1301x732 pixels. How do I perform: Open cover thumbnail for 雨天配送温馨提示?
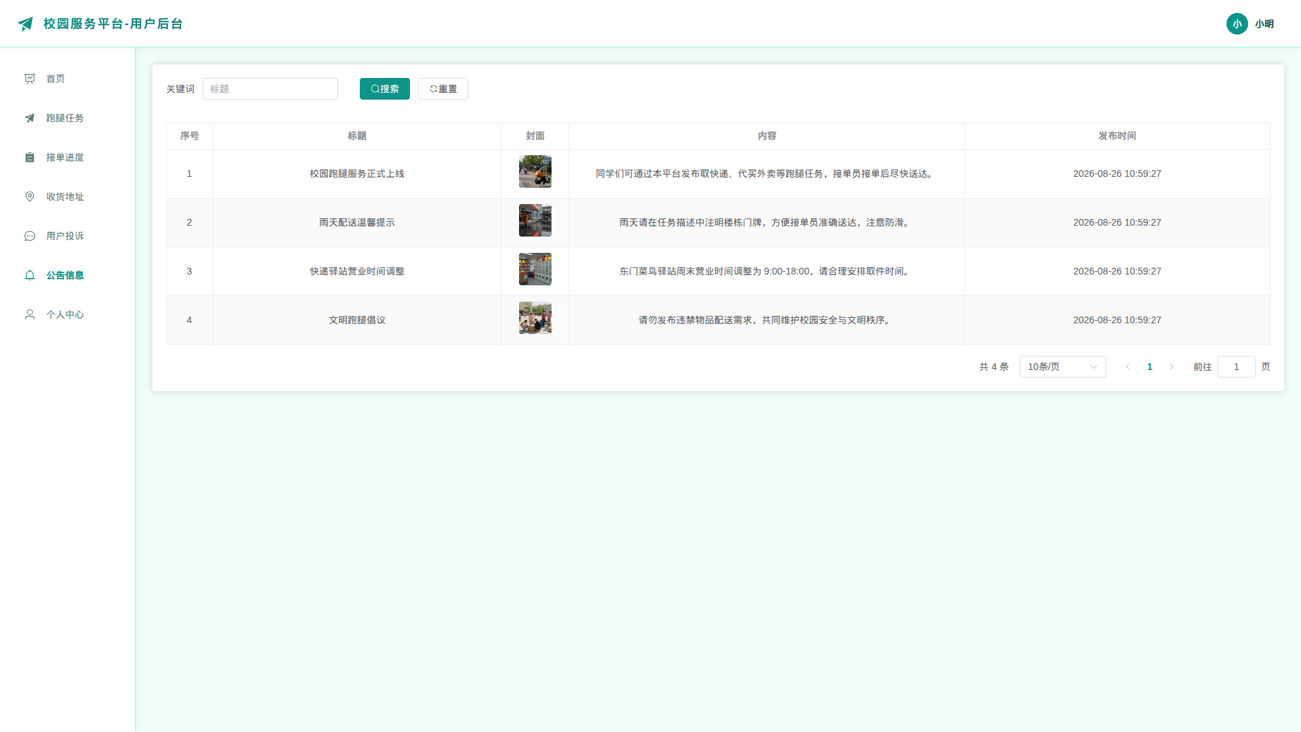(x=535, y=220)
